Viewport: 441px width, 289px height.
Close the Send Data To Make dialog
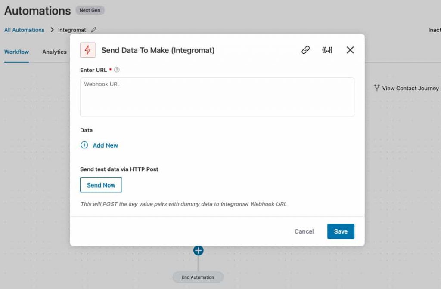point(350,50)
